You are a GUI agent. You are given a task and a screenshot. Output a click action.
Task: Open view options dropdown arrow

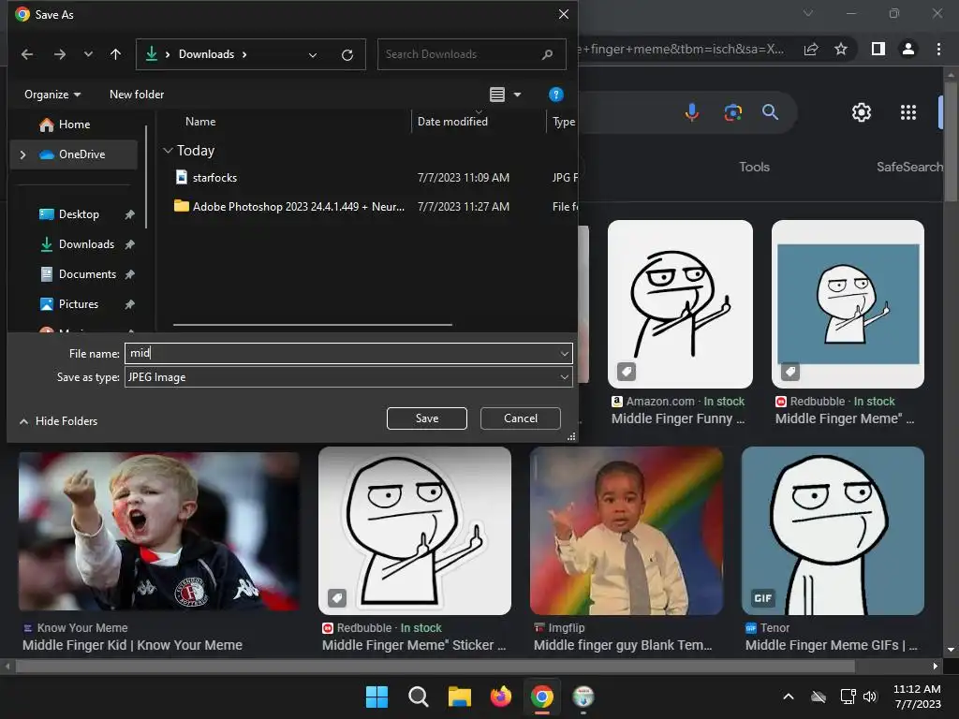coord(517,95)
